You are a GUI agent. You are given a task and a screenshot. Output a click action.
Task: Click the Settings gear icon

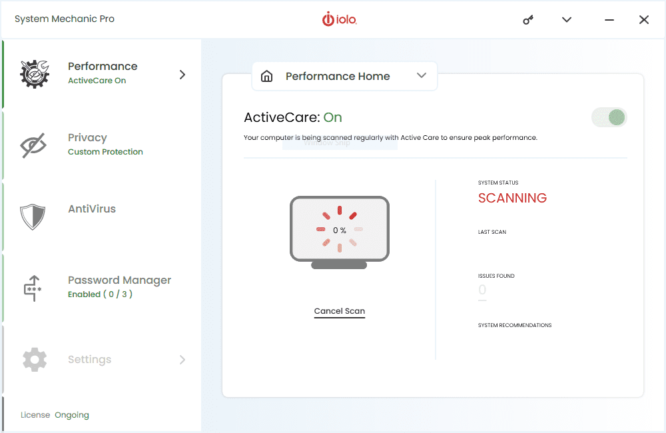click(35, 360)
